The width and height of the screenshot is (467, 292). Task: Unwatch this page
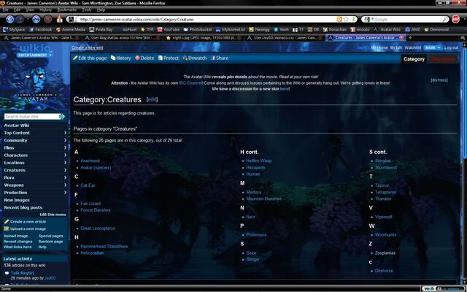(195, 58)
